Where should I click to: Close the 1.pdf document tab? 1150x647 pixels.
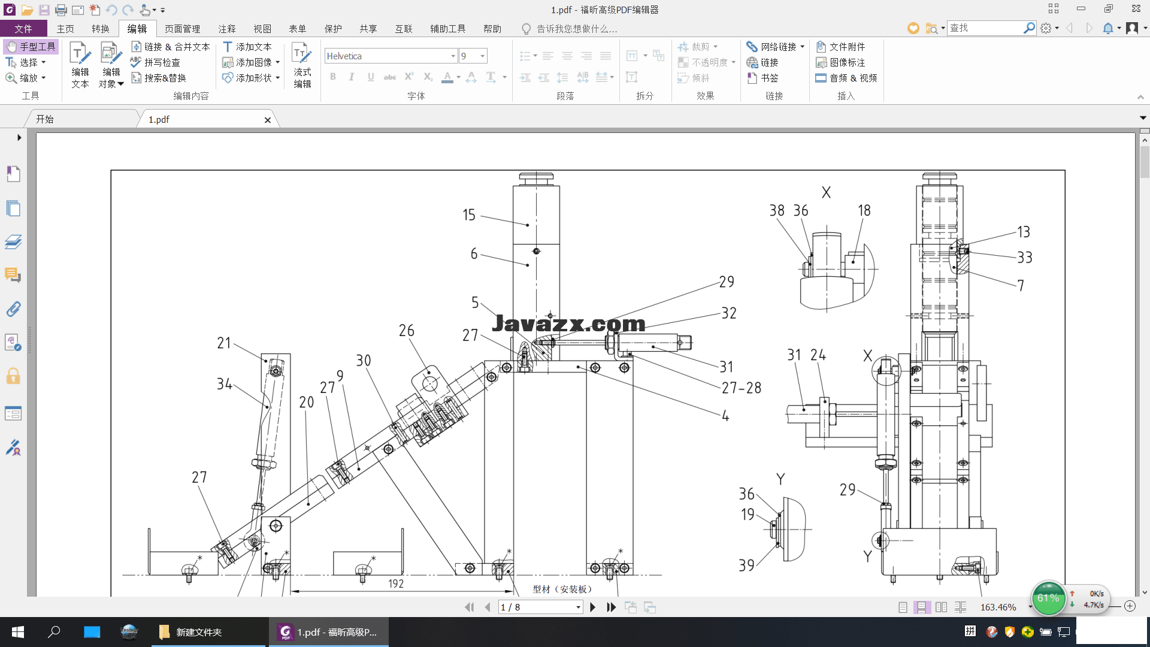point(267,120)
